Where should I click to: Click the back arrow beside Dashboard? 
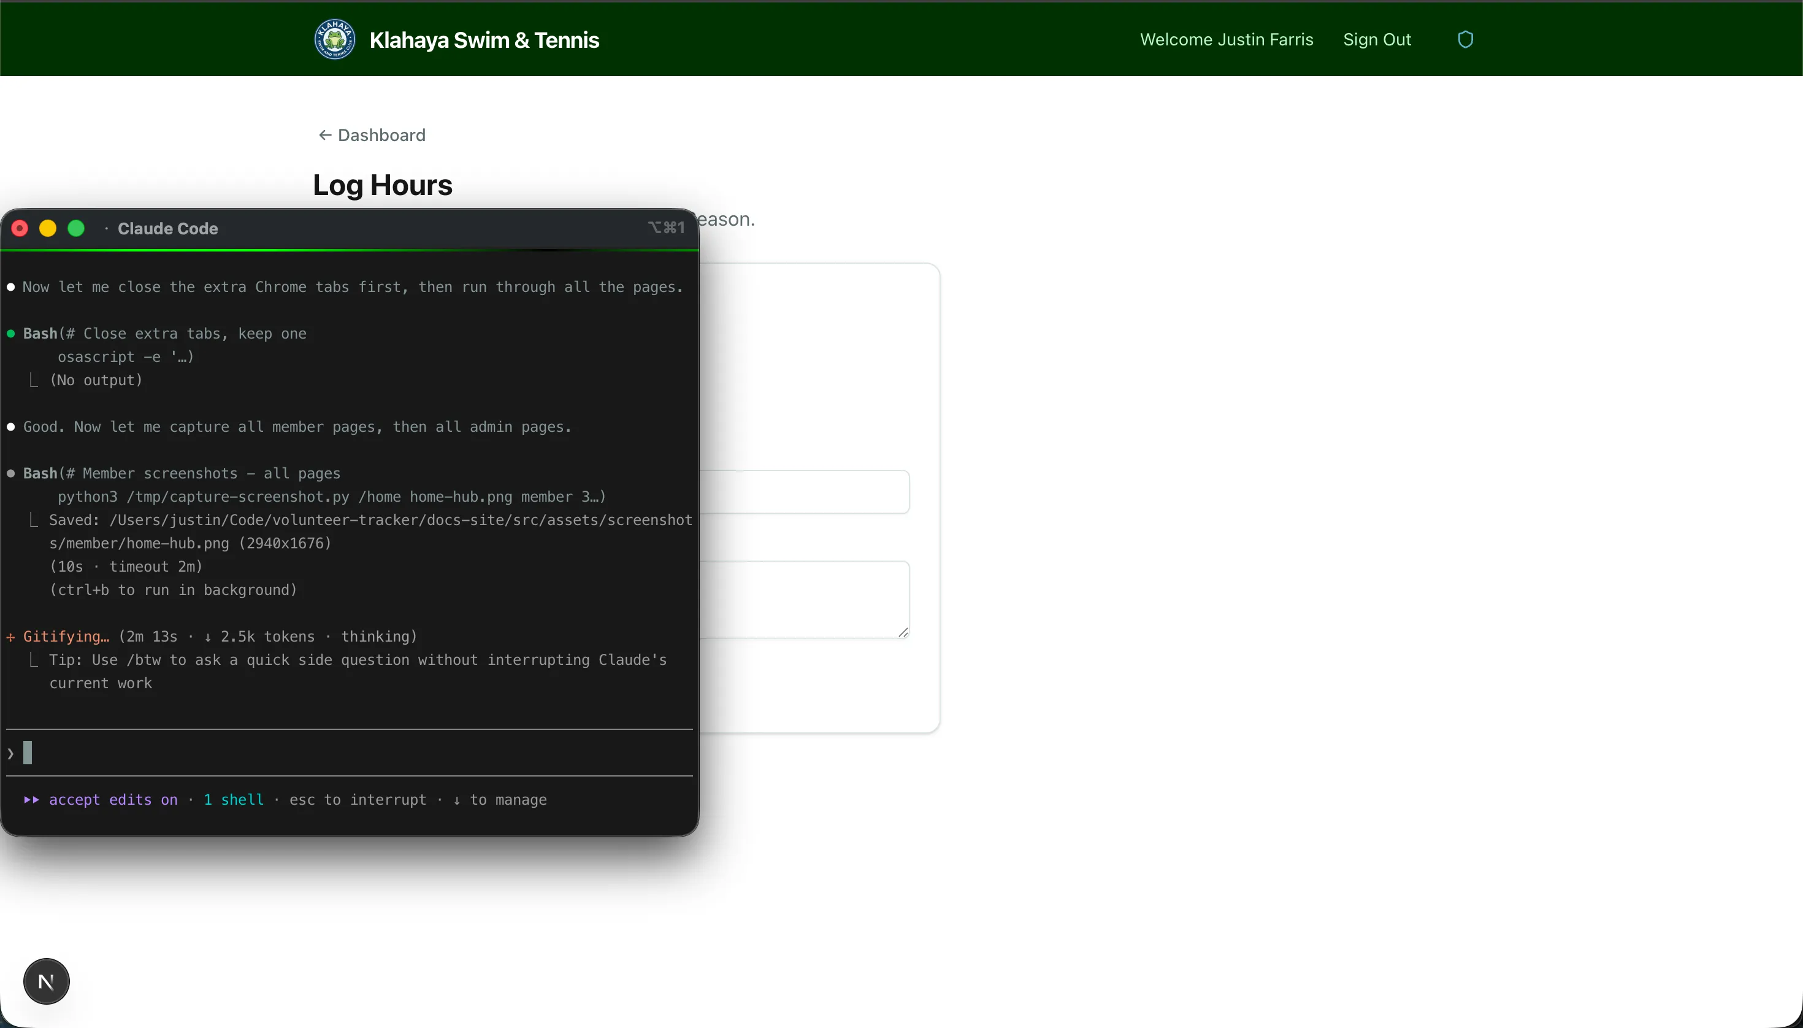pyautogui.click(x=325, y=135)
